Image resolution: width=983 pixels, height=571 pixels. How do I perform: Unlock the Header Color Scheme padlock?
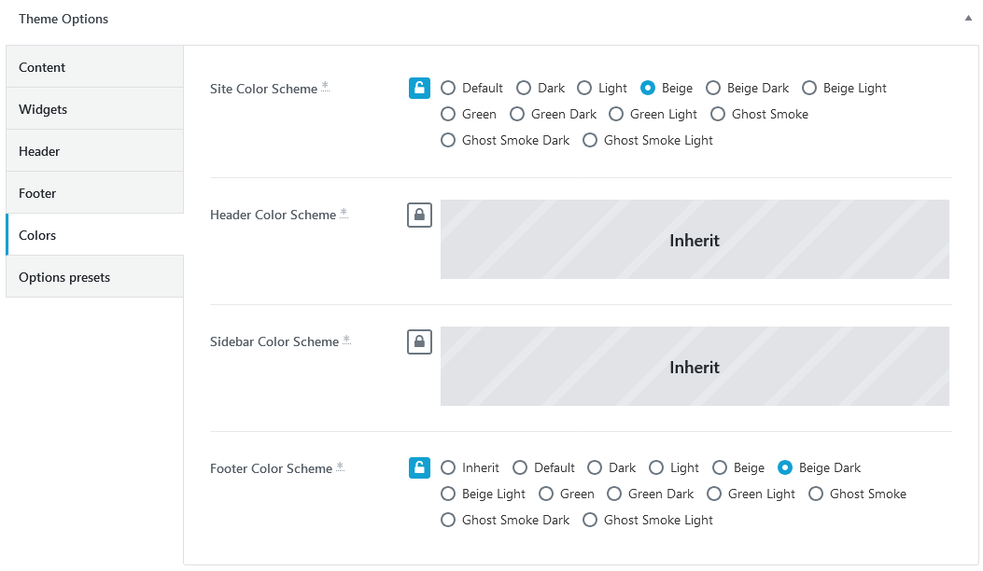(x=419, y=215)
